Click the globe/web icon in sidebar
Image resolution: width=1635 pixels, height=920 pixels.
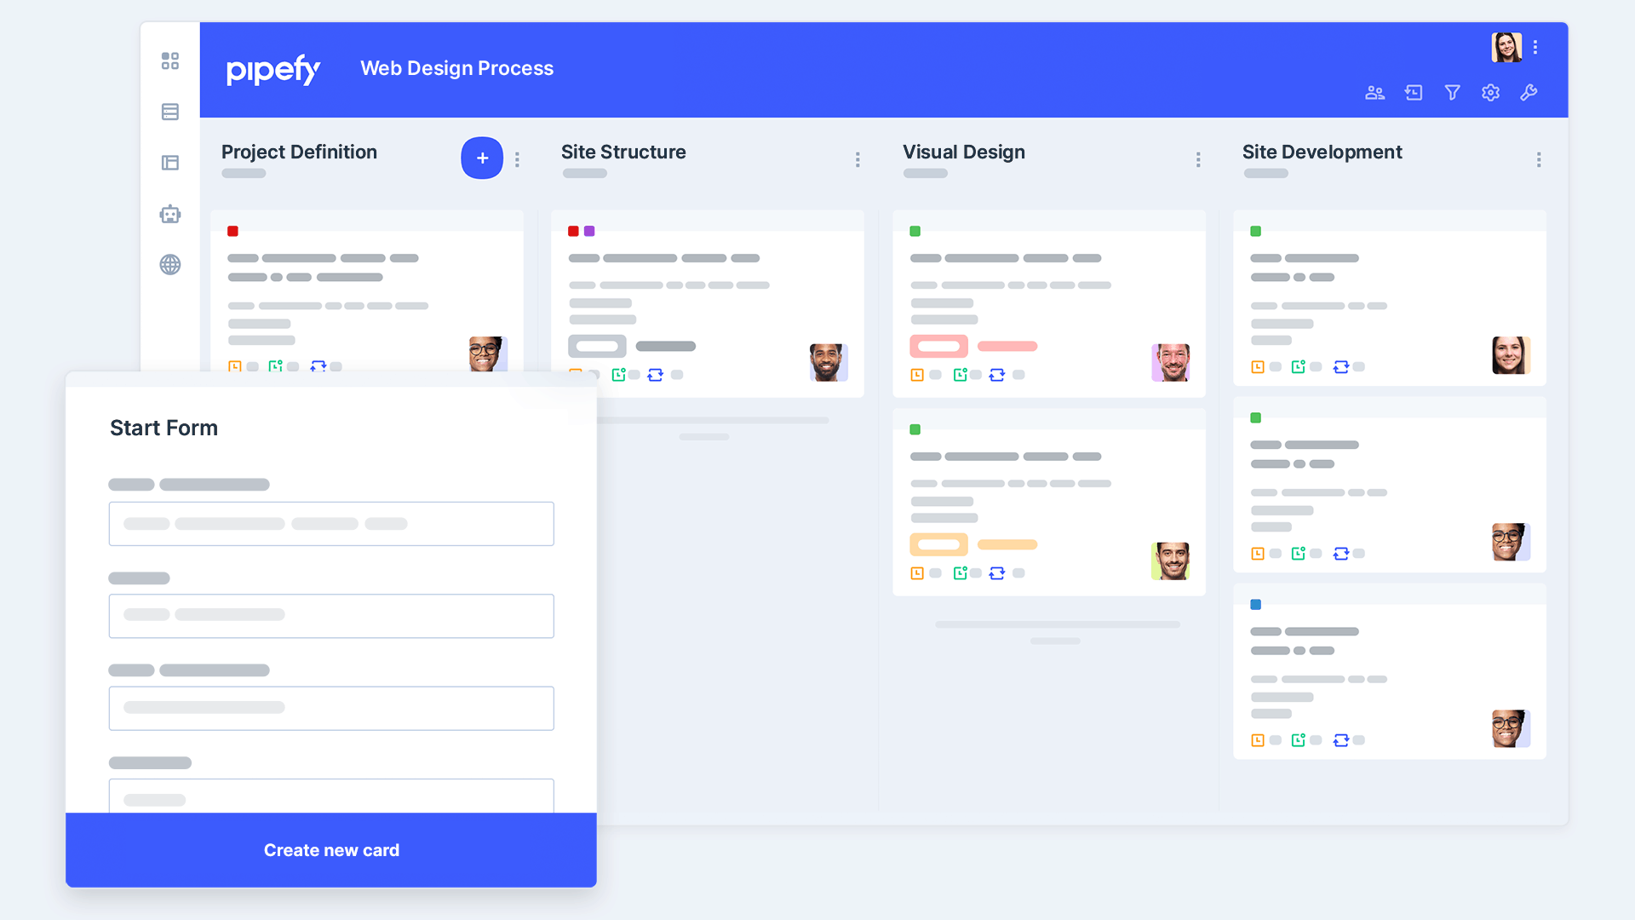click(172, 264)
